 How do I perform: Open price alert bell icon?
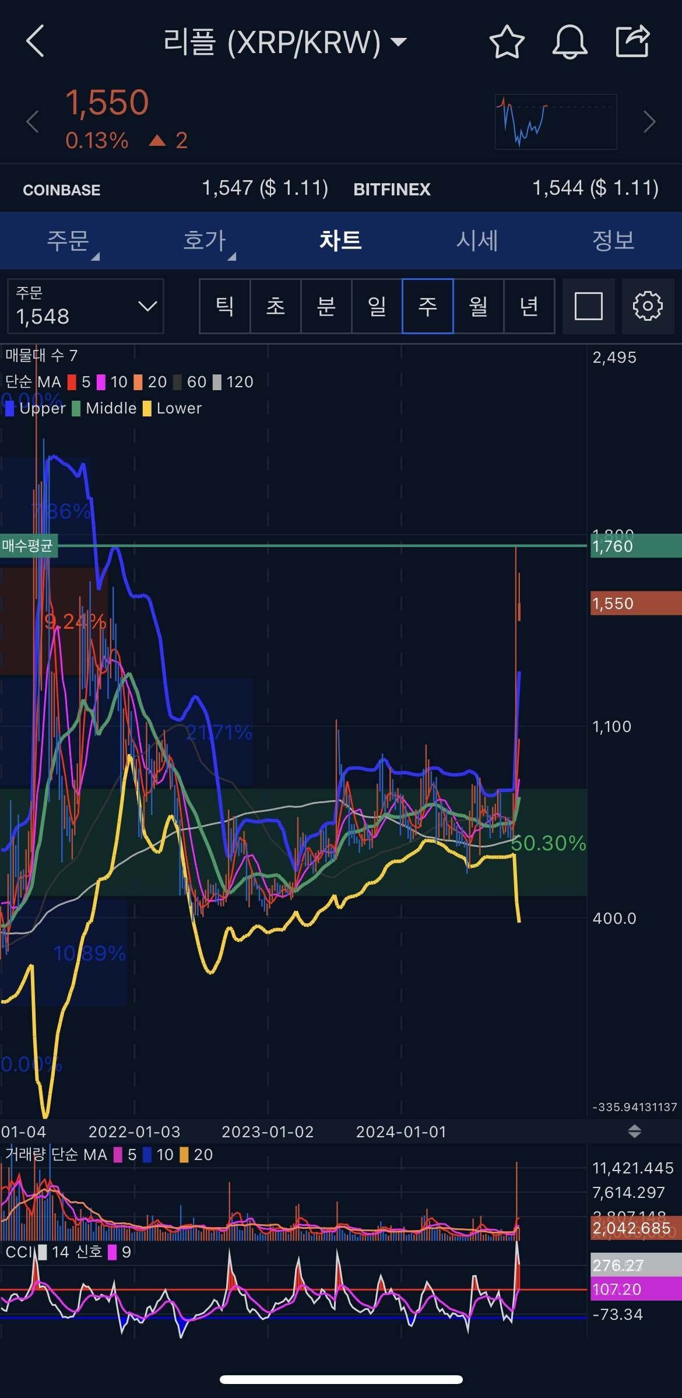569,42
